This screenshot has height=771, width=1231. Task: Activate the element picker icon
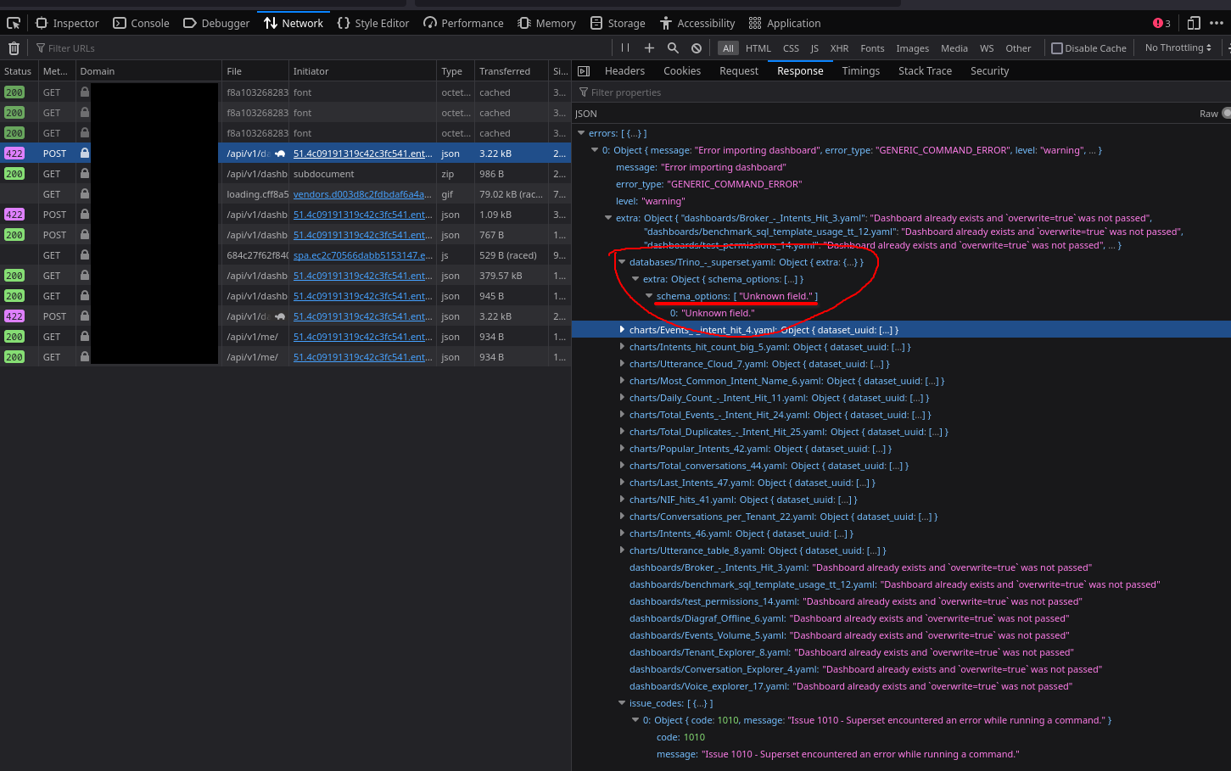point(14,23)
